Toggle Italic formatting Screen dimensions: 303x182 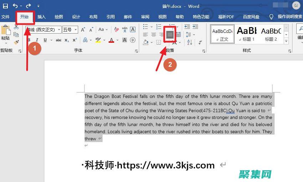point(37,40)
